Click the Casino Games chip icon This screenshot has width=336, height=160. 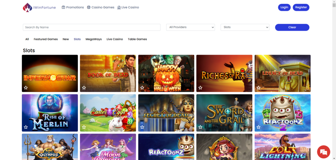pos(89,7)
